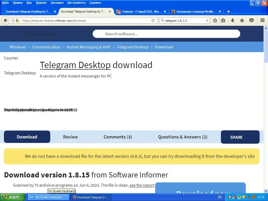The width and height of the screenshot is (268, 201).
Task: Submit search with the arrow in search box
Action: (x=207, y=20)
